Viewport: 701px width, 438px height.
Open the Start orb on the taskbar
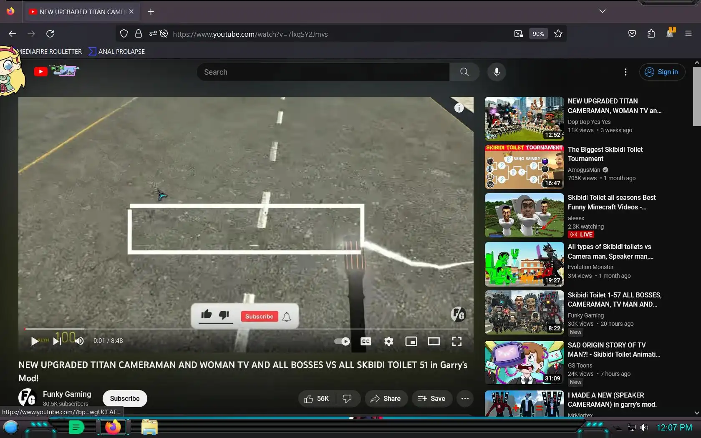(11, 427)
